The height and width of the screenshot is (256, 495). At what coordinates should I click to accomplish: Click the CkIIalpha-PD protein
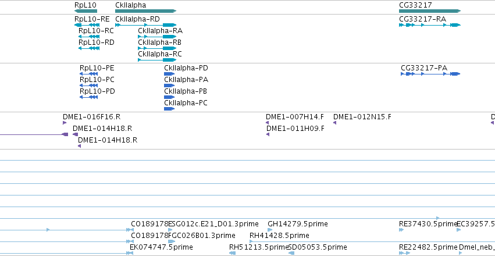tap(169, 74)
